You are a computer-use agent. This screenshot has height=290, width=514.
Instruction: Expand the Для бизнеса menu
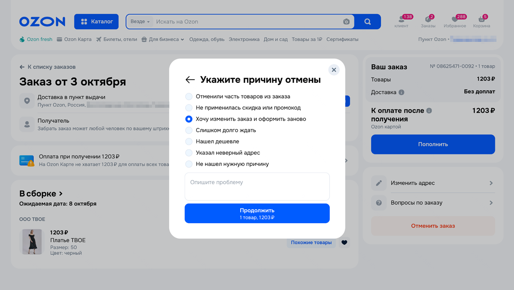pos(163,39)
